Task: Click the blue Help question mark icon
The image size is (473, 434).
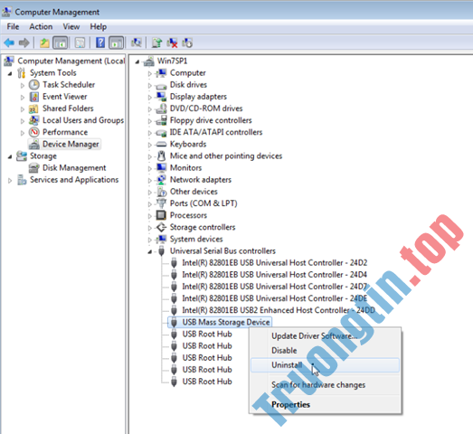Action: pyautogui.click(x=100, y=42)
